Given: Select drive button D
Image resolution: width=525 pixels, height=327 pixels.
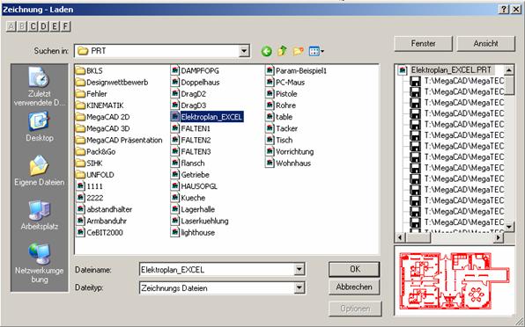Looking at the screenshot, I should [44, 26].
